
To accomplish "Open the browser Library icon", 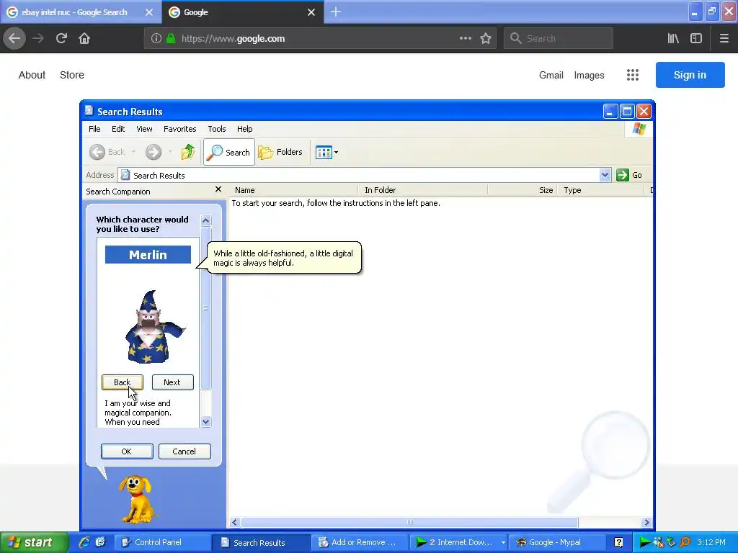I will click(x=673, y=39).
